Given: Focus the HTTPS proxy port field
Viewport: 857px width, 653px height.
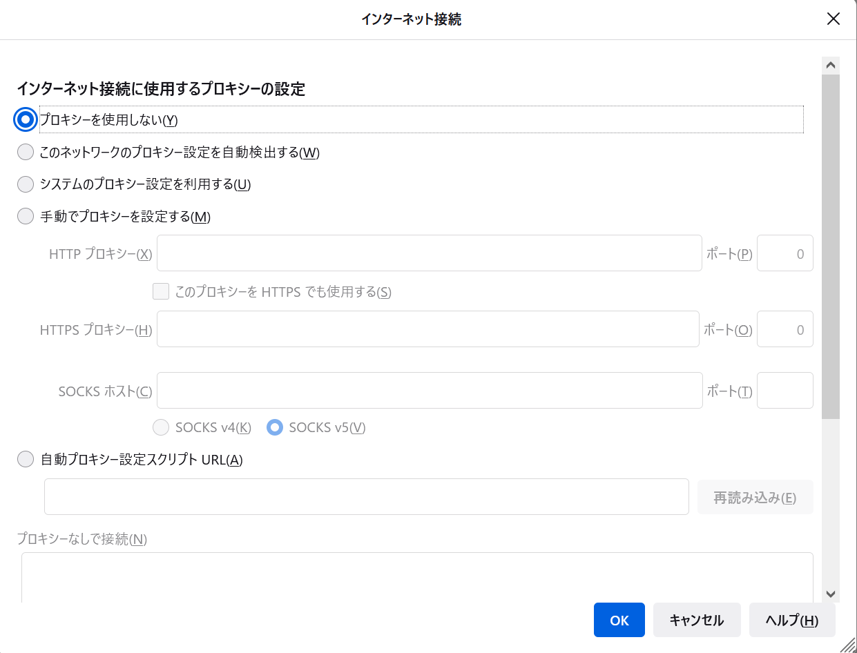Looking at the screenshot, I should 785,329.
